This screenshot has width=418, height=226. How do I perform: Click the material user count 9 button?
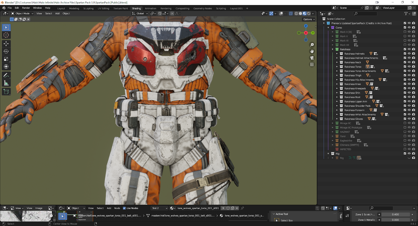coord(223,208)
